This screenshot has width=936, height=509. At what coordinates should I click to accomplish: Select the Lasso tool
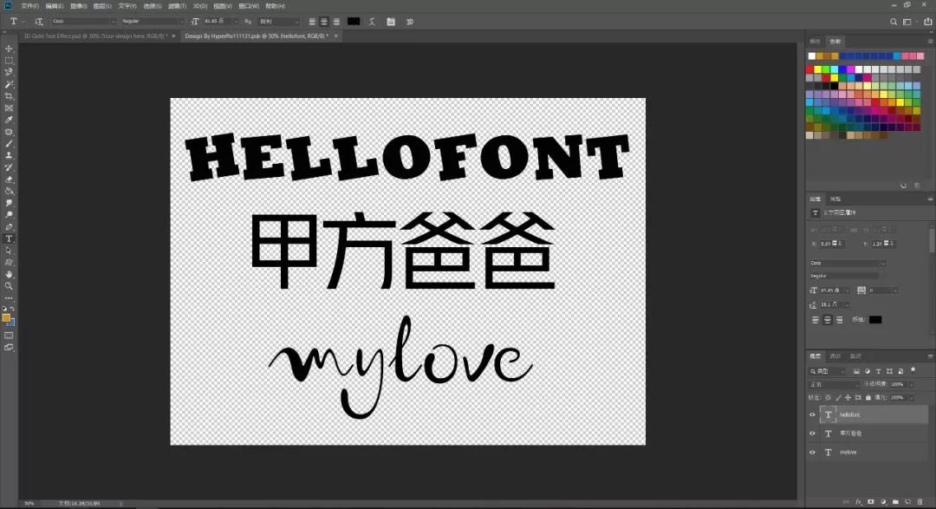pyautogui.click(x=9, y=72)
